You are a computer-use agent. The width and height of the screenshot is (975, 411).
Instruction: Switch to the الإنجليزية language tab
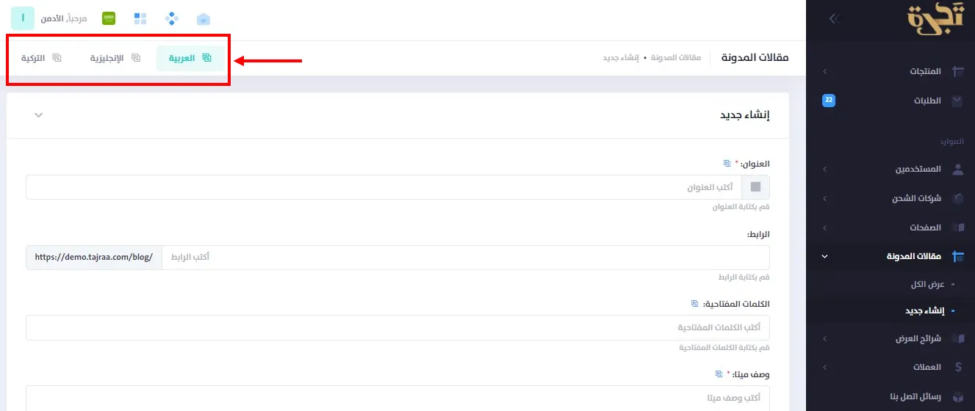(115, 58)
